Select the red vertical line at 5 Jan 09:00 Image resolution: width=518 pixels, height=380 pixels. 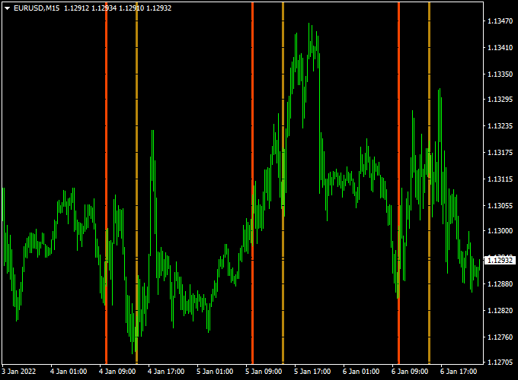tap(252, 183)
